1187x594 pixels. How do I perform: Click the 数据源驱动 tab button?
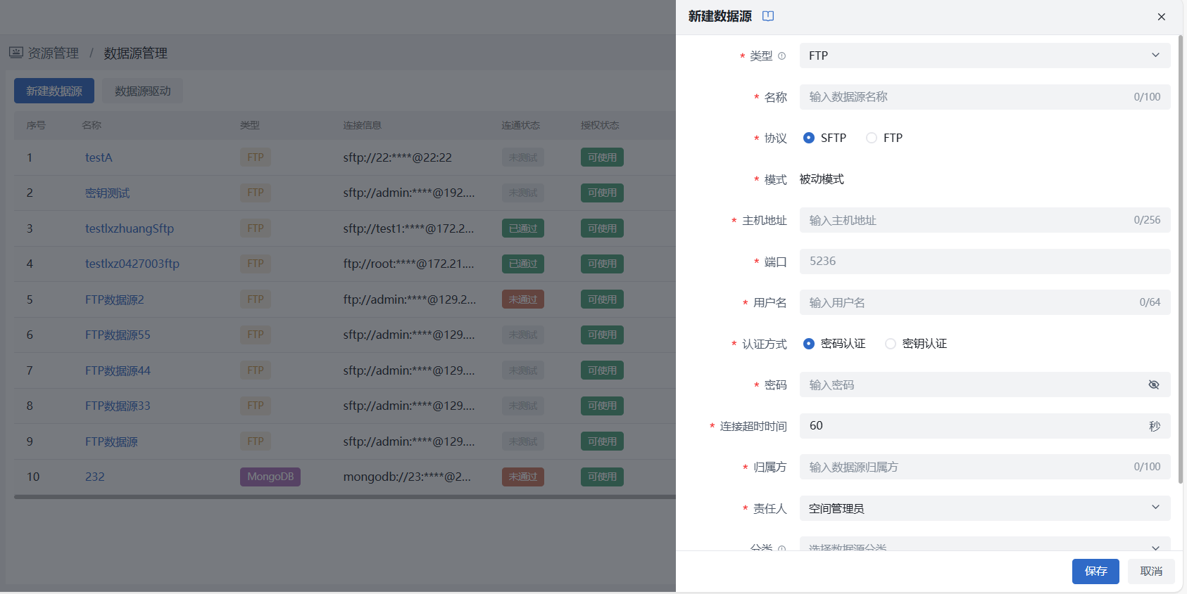point(143,91)
